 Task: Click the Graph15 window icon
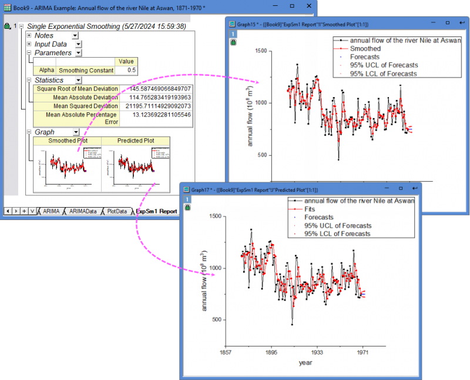[232, 24]
